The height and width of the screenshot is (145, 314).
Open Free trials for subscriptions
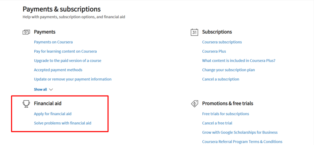click(225, 114)
